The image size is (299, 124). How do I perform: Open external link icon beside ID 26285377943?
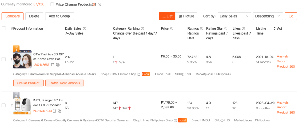[x=55, y=111]
